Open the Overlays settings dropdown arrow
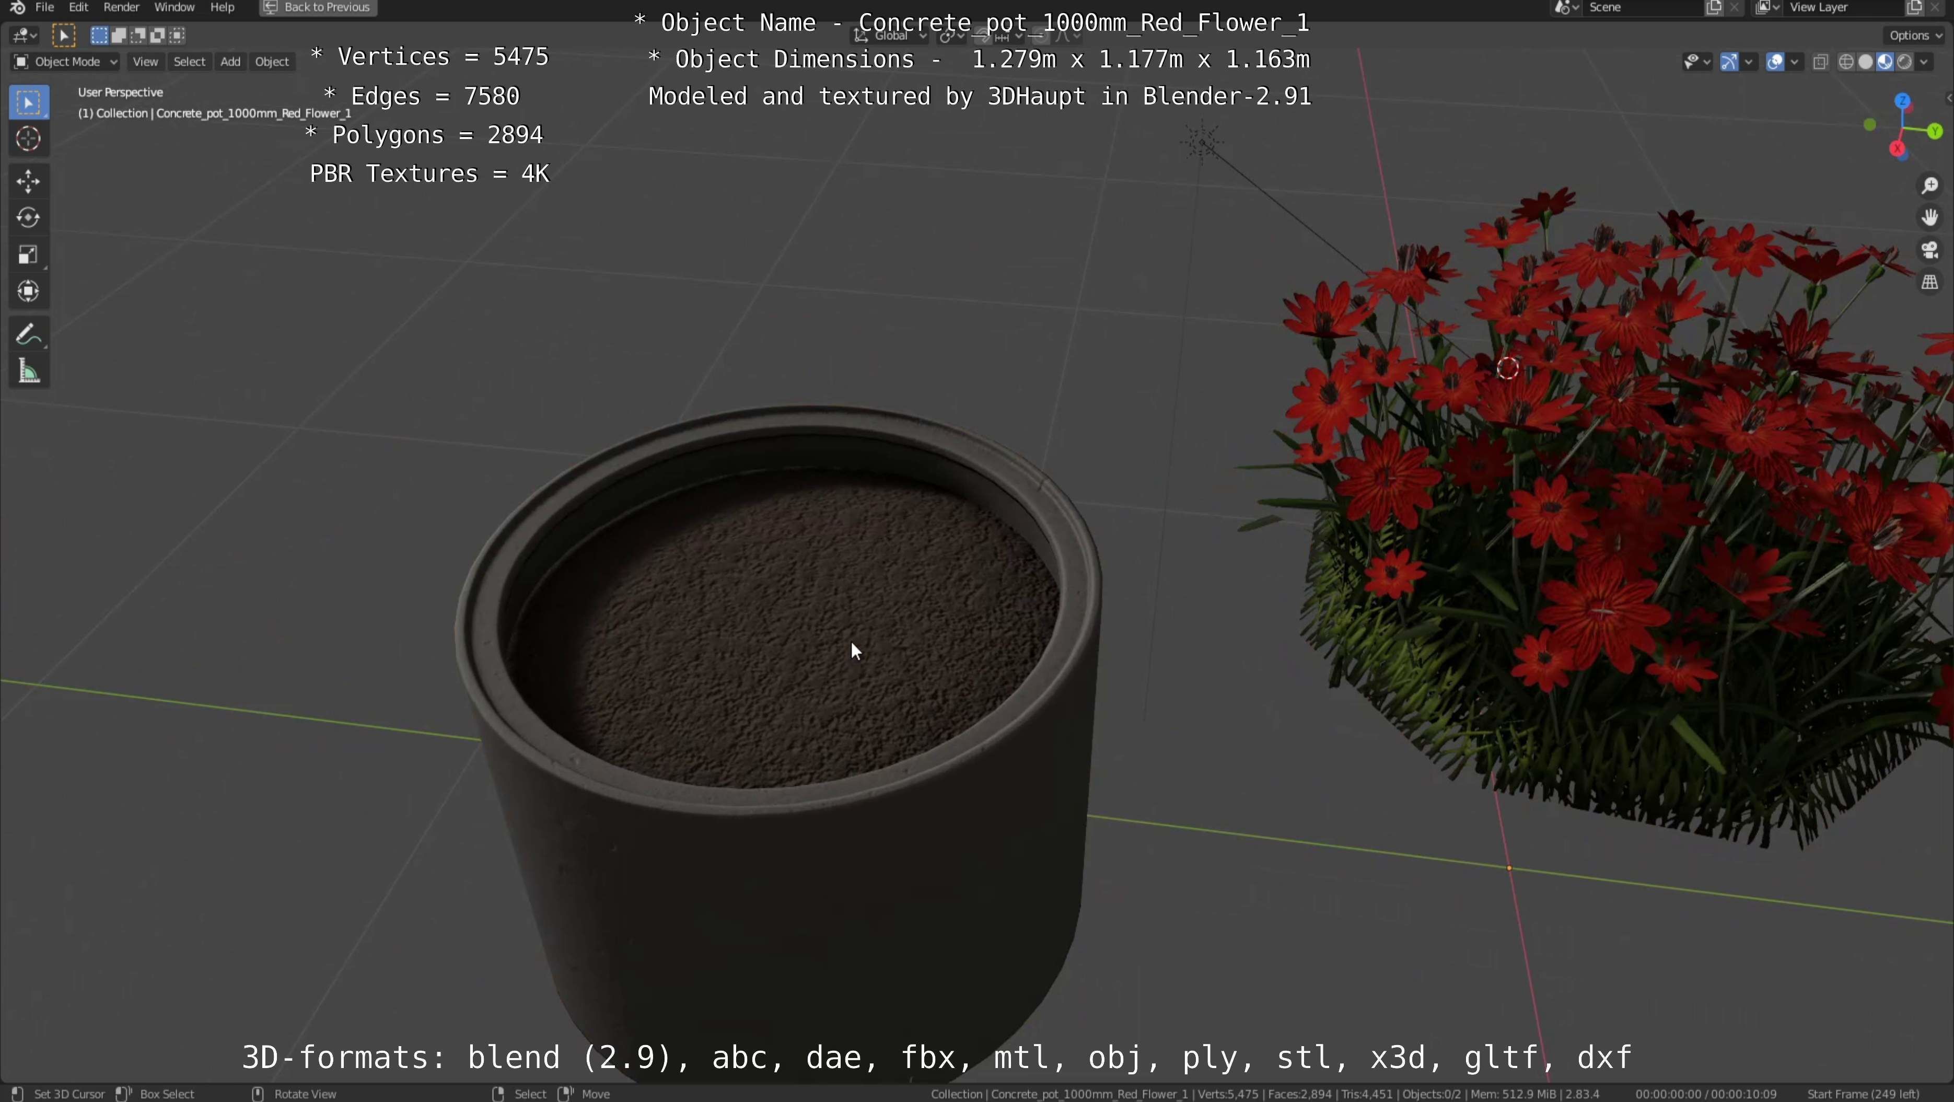1954x1102 pixels. pyautogui.click(x=1795, y=62)
